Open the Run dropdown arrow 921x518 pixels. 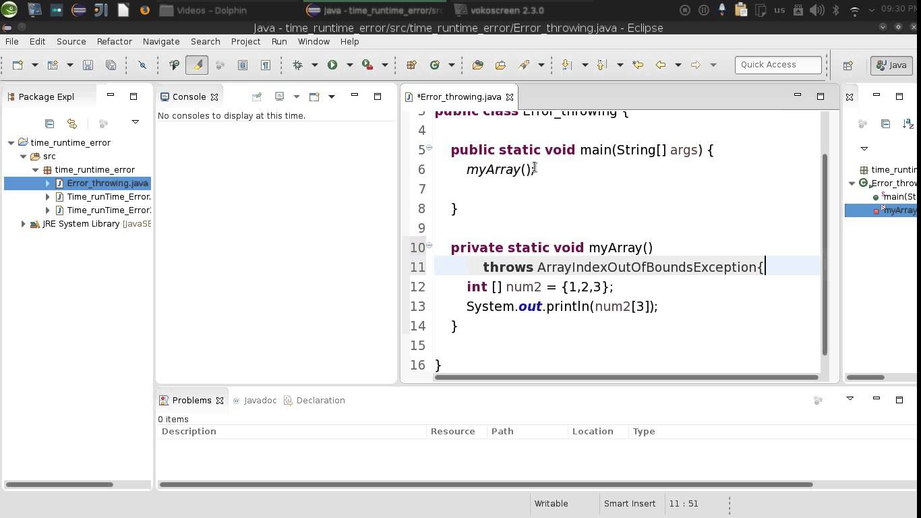pos(349,65)
